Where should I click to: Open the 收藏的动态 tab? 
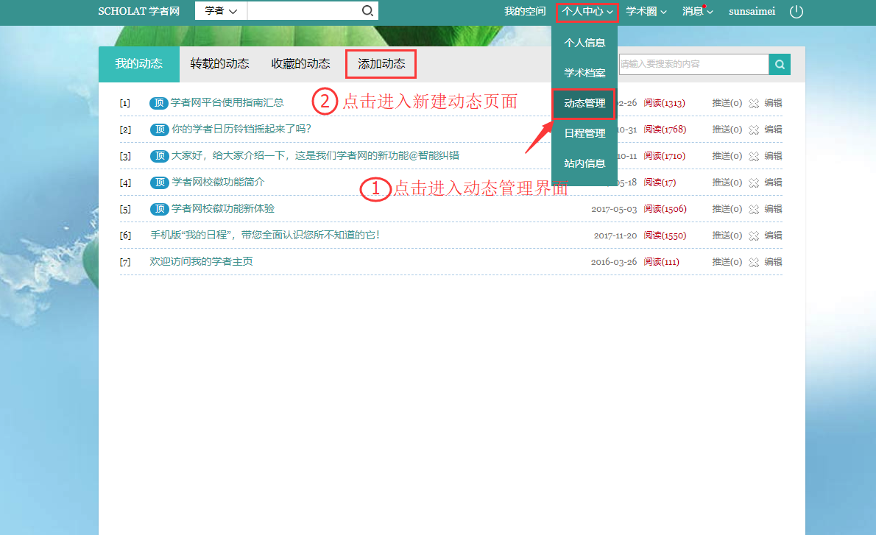300,64
